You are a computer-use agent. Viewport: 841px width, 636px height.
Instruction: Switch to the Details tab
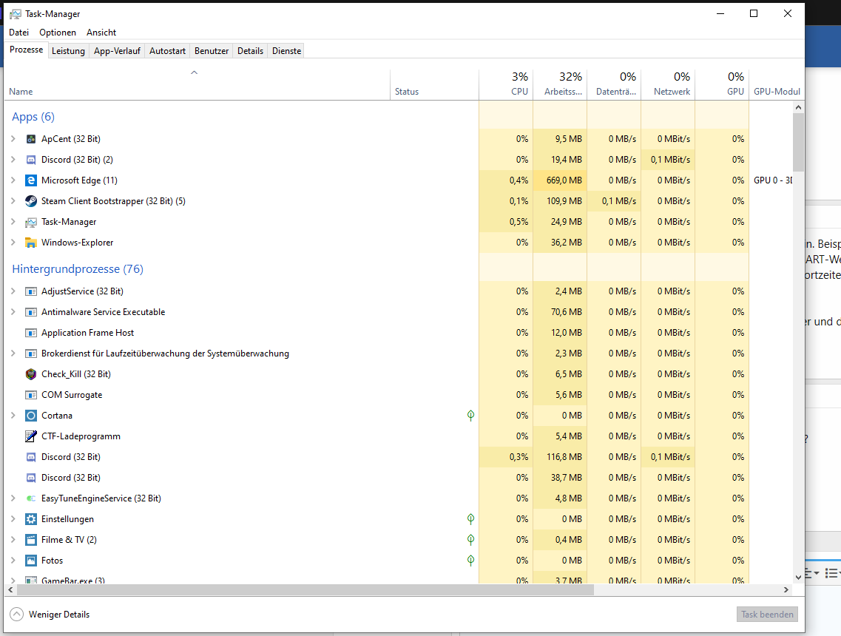[251, 51]
